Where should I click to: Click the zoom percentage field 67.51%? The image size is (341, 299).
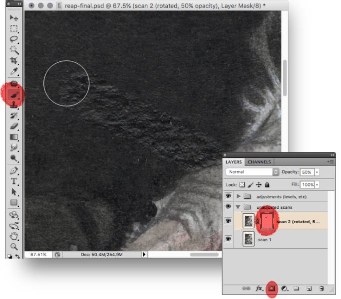(x=38, y=254)
